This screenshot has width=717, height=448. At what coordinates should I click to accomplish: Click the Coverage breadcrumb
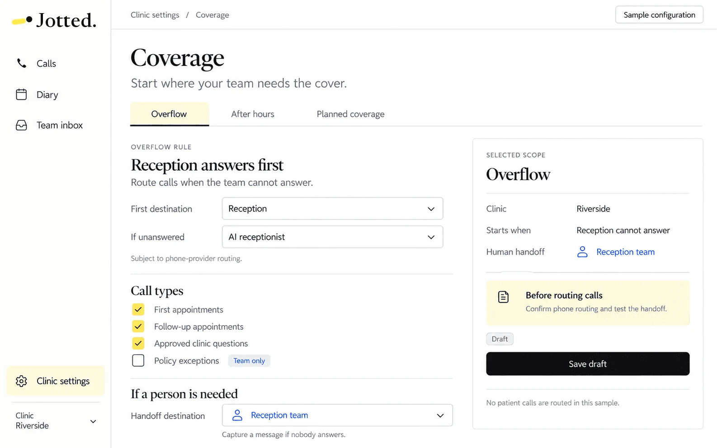(212, 15)
